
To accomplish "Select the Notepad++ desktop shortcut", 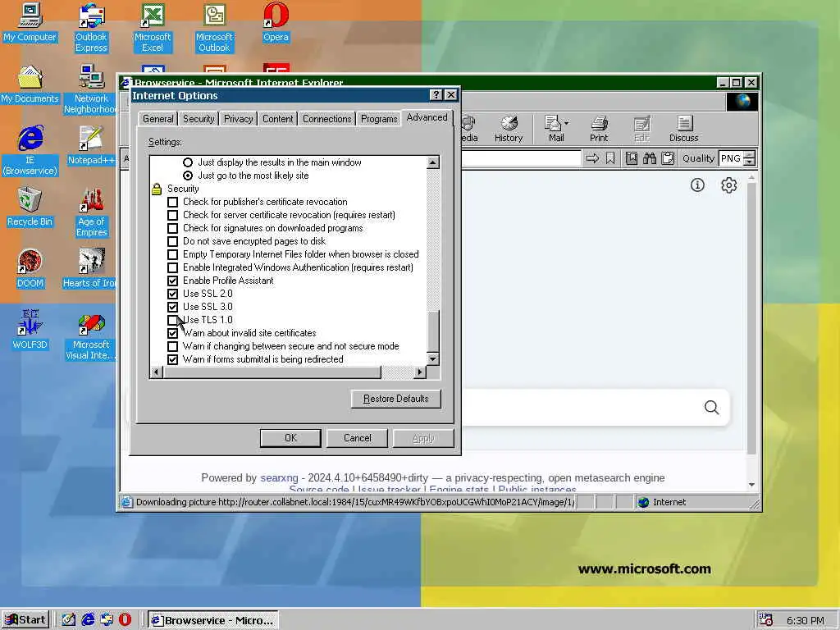I will click(x=91, y=146).
